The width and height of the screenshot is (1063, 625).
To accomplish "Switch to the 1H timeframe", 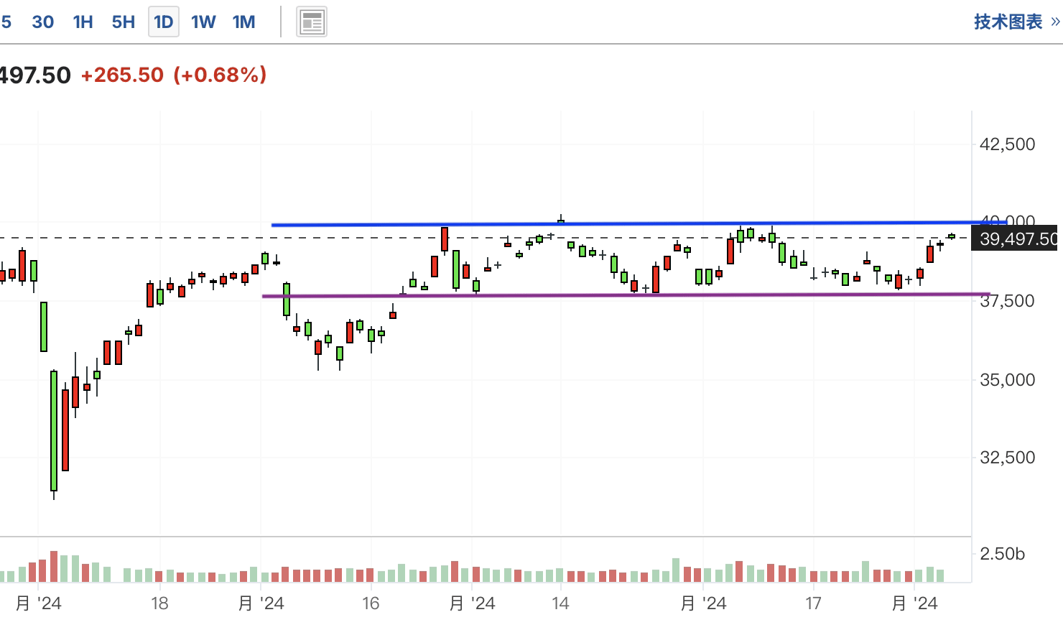I will click(83, 22).
